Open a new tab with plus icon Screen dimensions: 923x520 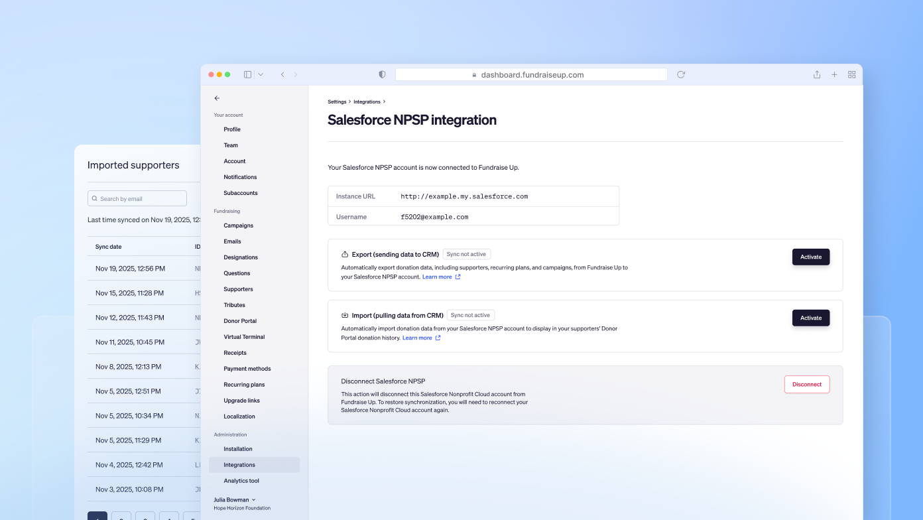(x=834, y=75)
